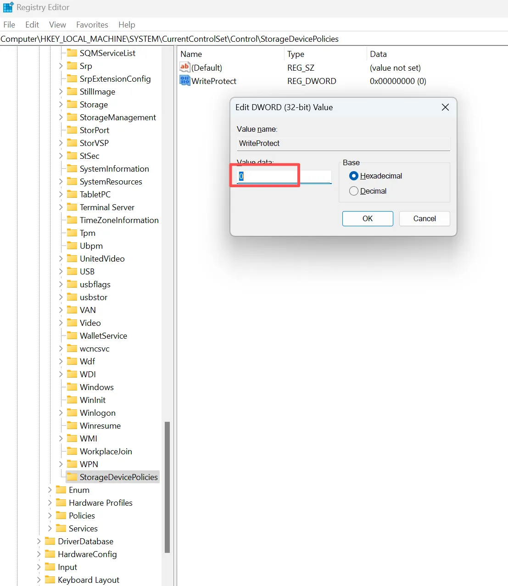Viewport: 508px width, 586px height.
Task: Open the View menu
Action: pyautogui.click(x=57, y=24)
